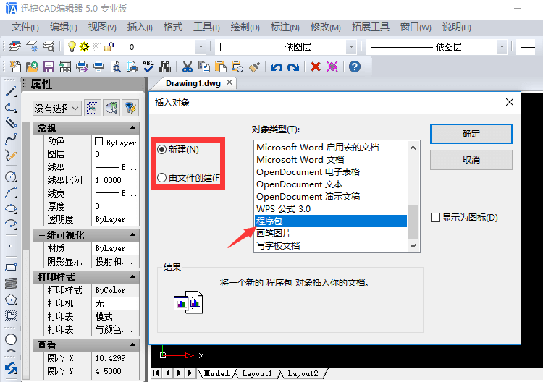The width and height of the screenshot is (543, 382).
Task: Click the 取消 button
Action: pos(471,159)
